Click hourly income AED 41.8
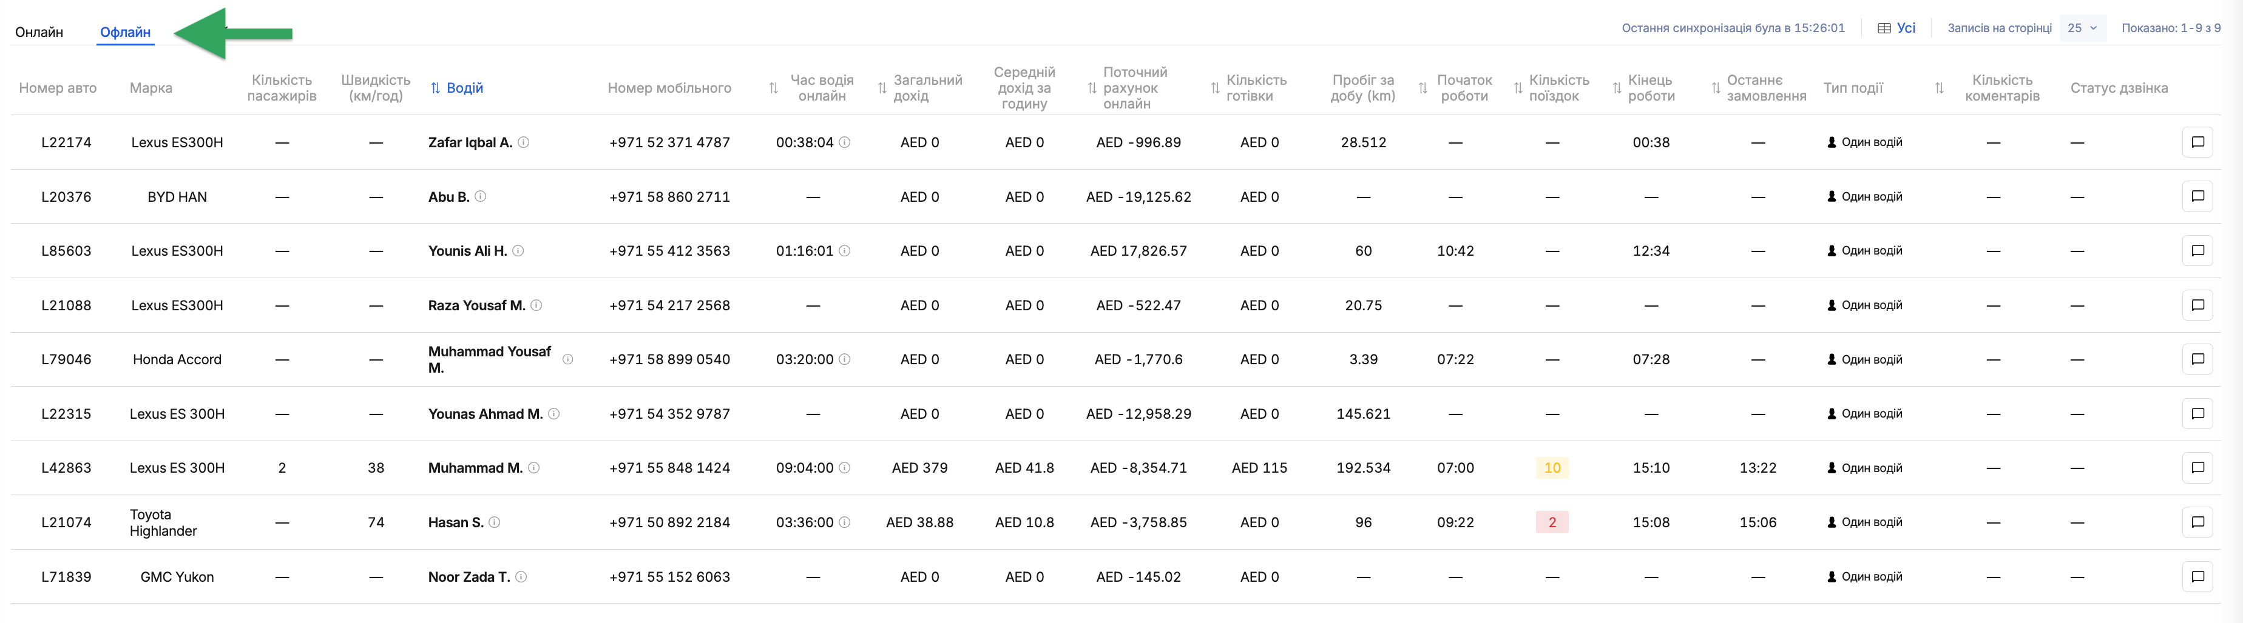The image size is (2243, 623). click(x=1024, y=468)
